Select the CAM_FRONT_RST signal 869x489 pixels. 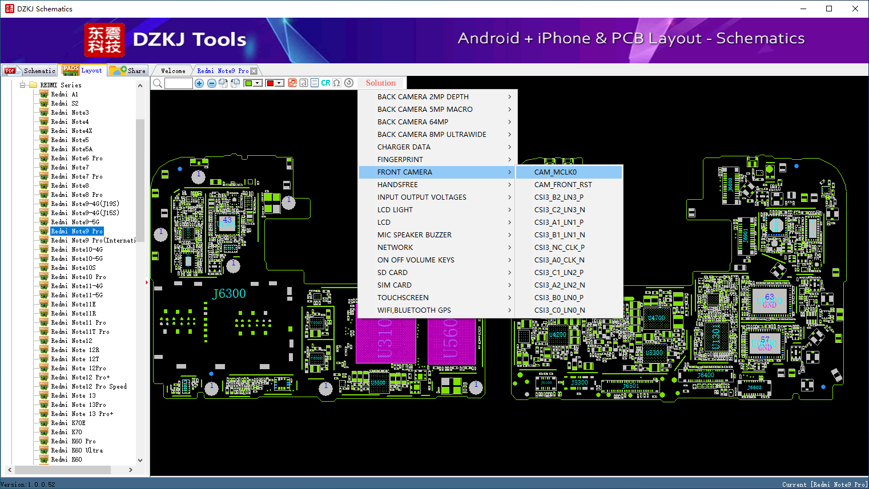(569, 185)
